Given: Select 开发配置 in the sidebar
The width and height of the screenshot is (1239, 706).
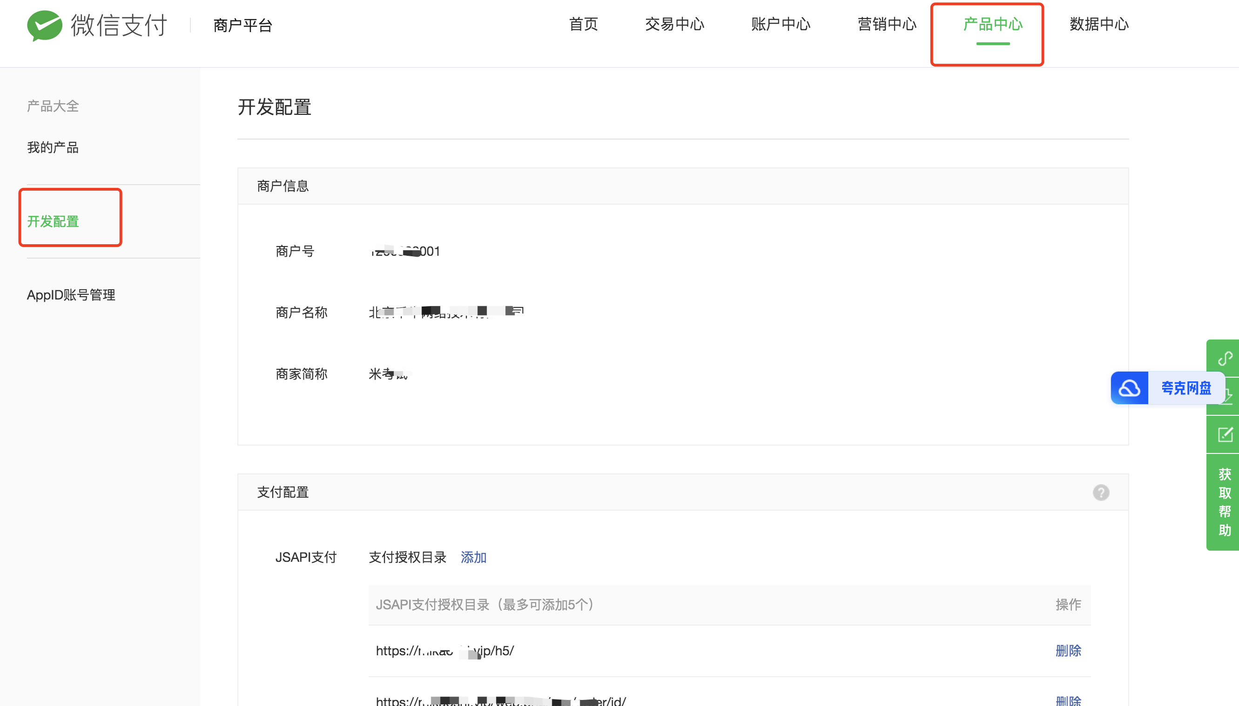Looking at the screenshot, I should click(53, 222).
